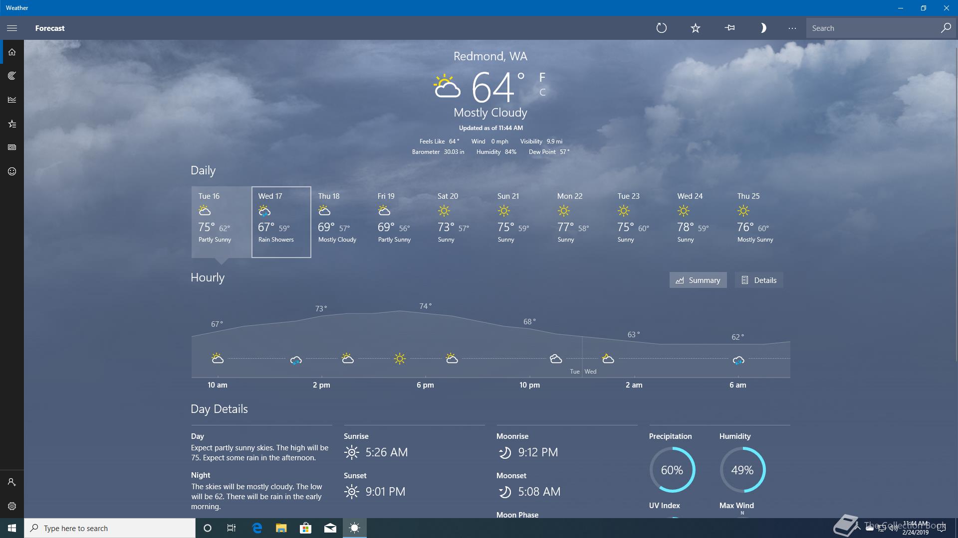Viewport: 958px width, 538px height.
Task: Show hourly Summary view
Action: click(x=698, y=280)
